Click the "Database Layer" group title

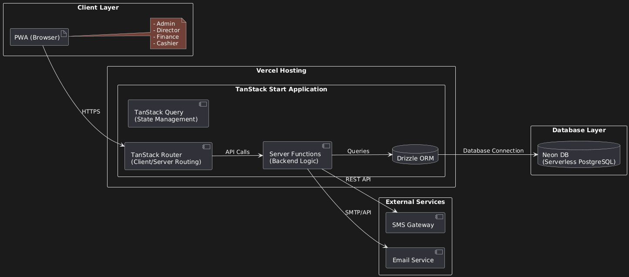[x=579, y=130]
